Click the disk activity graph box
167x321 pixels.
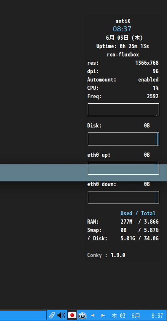[x=123, y=139]
